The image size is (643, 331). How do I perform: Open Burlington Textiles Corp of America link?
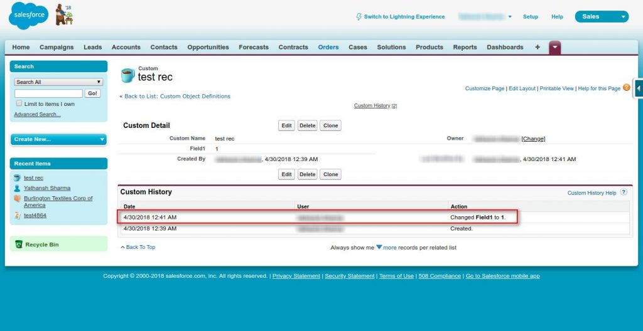coord(58,202)
